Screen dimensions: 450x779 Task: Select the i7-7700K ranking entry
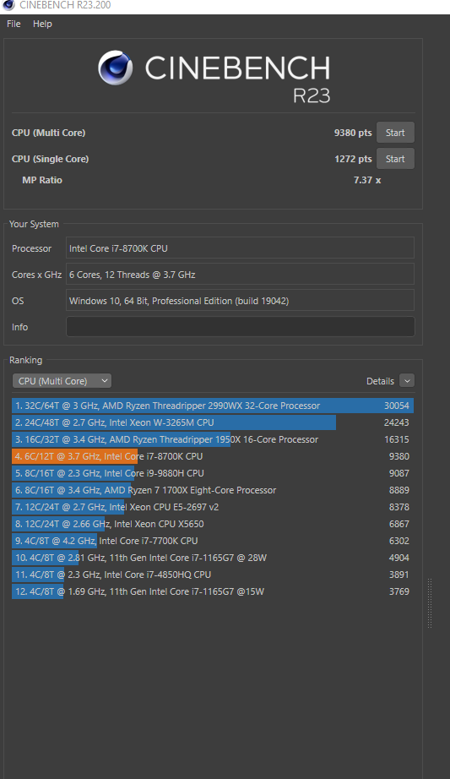[213, 541]
